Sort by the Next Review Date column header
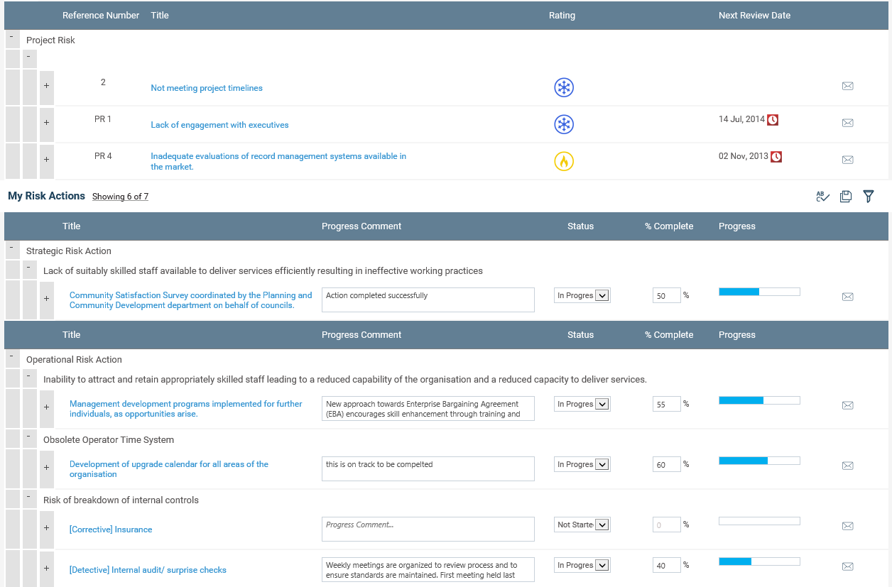 click(754, 16)
